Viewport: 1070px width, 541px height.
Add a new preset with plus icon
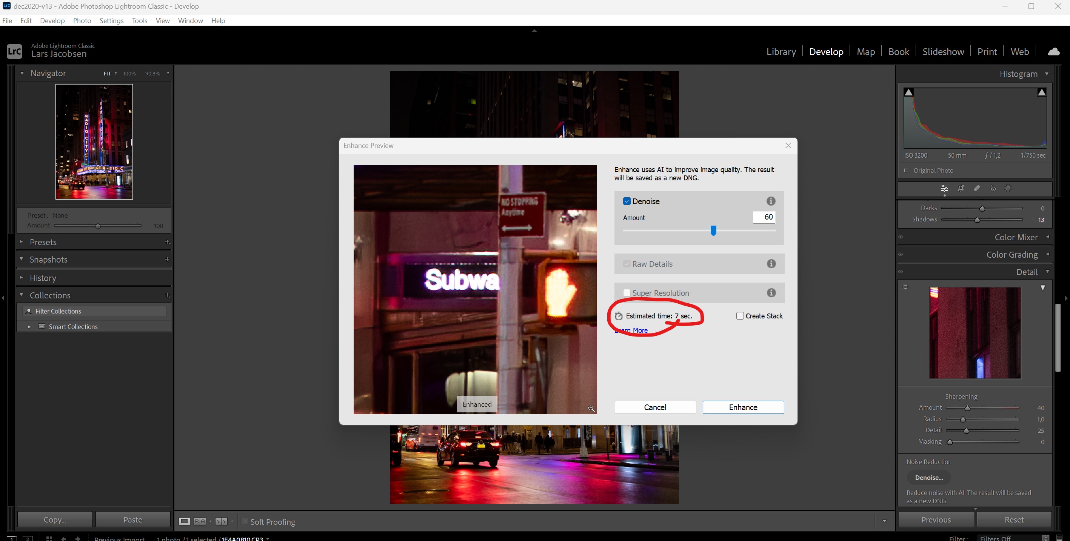pos(168,242)
